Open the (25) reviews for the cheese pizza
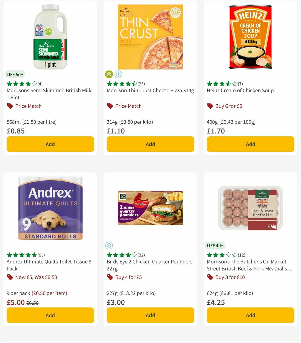The height and width of the screenshot is (343, 301). pyautogui.click(x=141, y=84)
